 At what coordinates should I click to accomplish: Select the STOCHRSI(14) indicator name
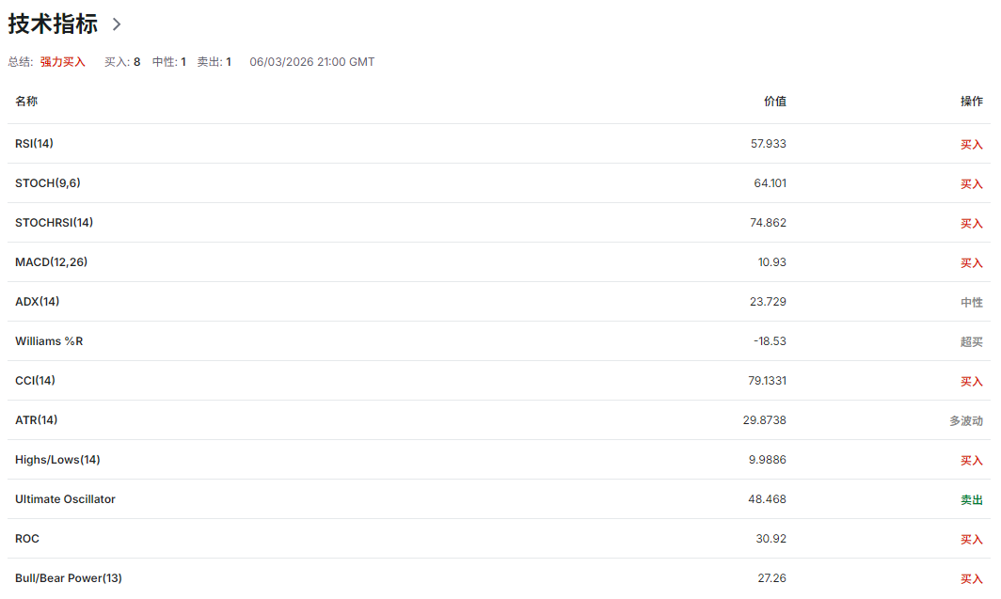tap(54, 223)
